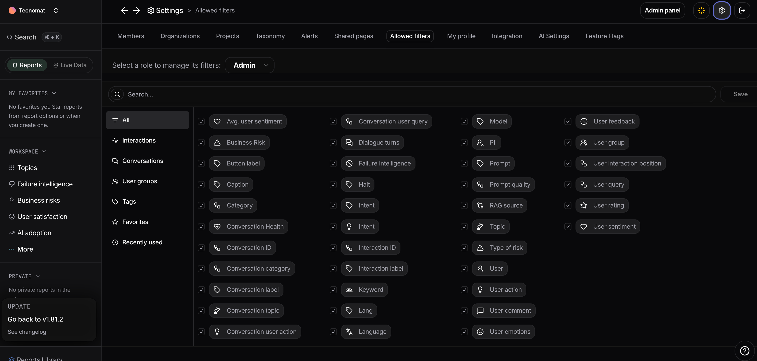Viewport: 757px width, 361px height.
Task: Toggle the User feedback checkbox
Action: point(568,121)
